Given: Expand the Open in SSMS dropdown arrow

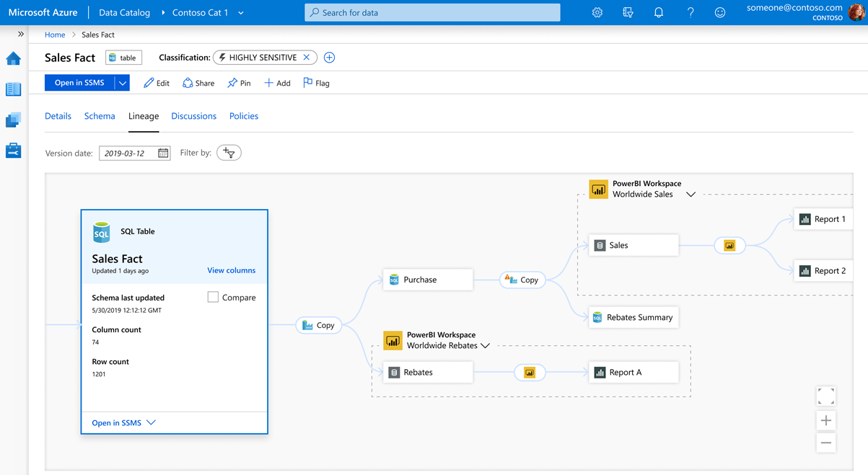Looking at the screenshot, I should click(x=122, y=82).
